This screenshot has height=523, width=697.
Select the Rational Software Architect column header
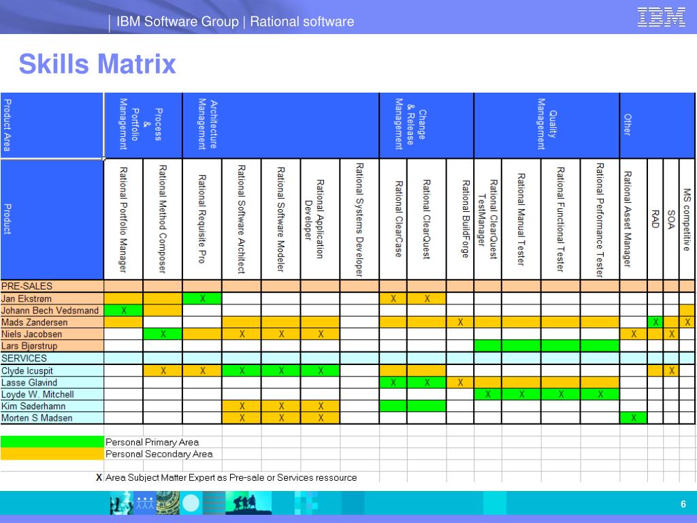[242, 219]
